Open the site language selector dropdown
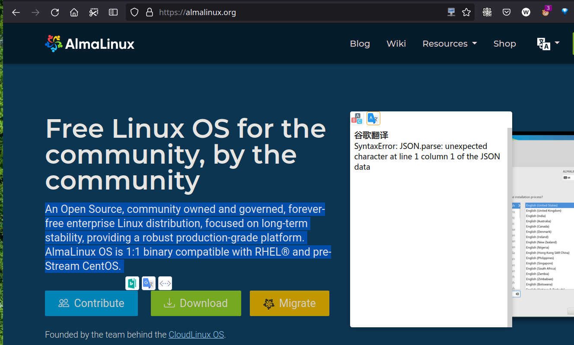This screenshot has width=574, height=345. point(548,44)
